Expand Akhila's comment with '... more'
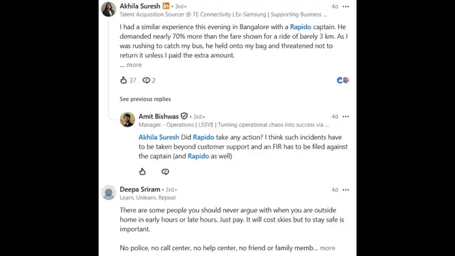This screenshot has height=256, width=455. (x=131, y=65)
